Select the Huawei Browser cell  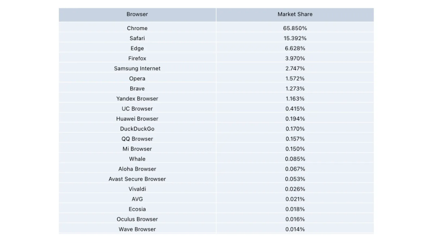(137, 118)
